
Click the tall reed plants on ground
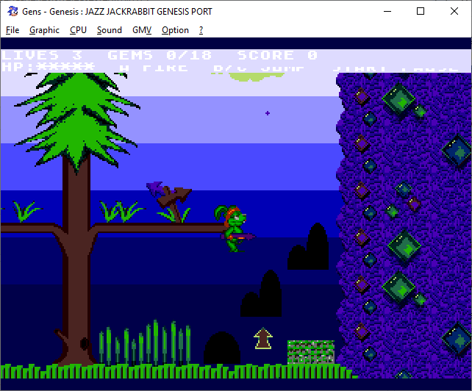(x=146, y=342)
